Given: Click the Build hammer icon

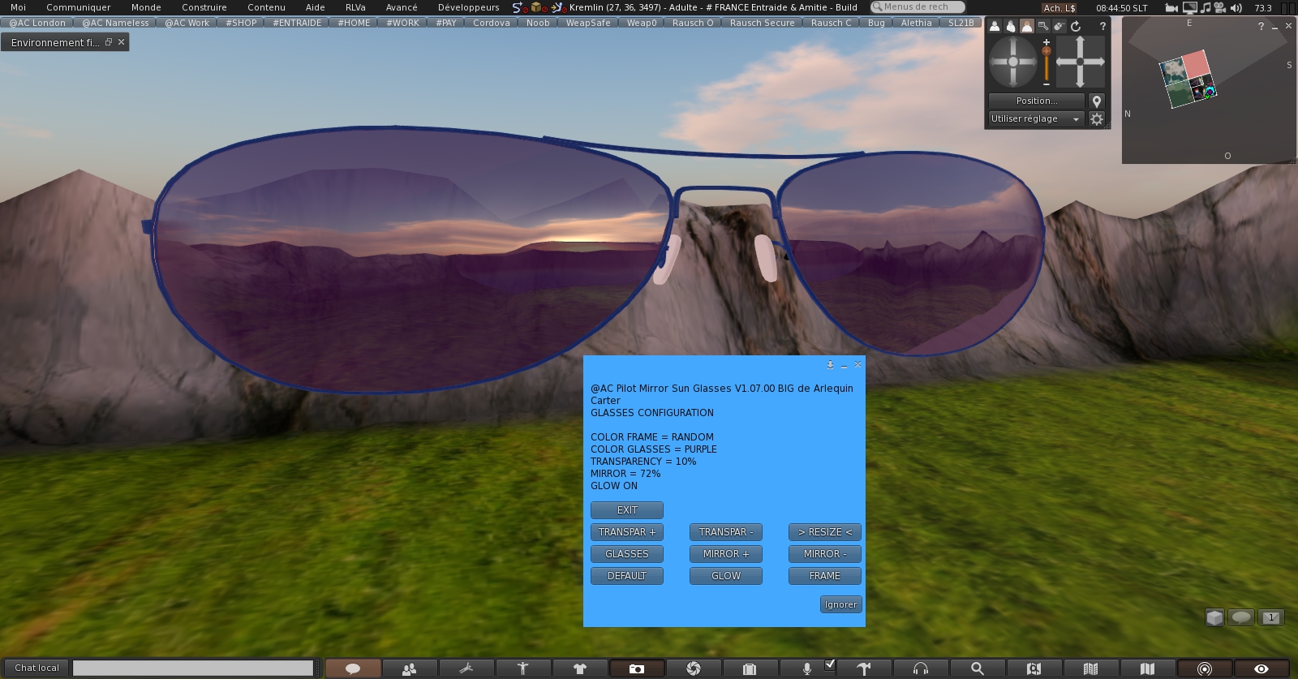Looking at the screenshot, I should (x=863, y=668).
